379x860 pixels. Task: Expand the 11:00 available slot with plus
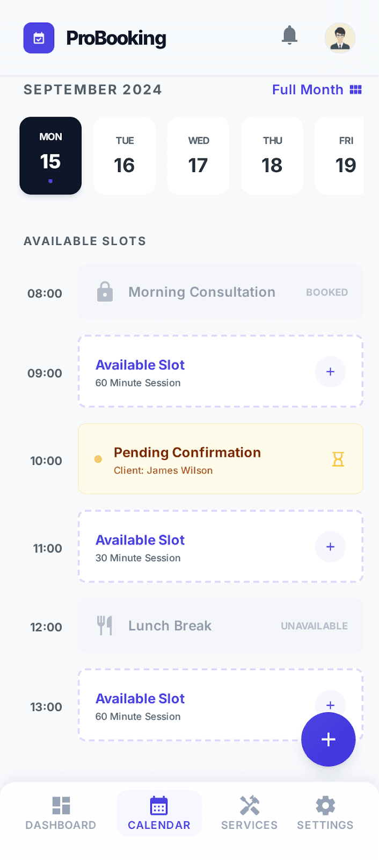point(330,547)
